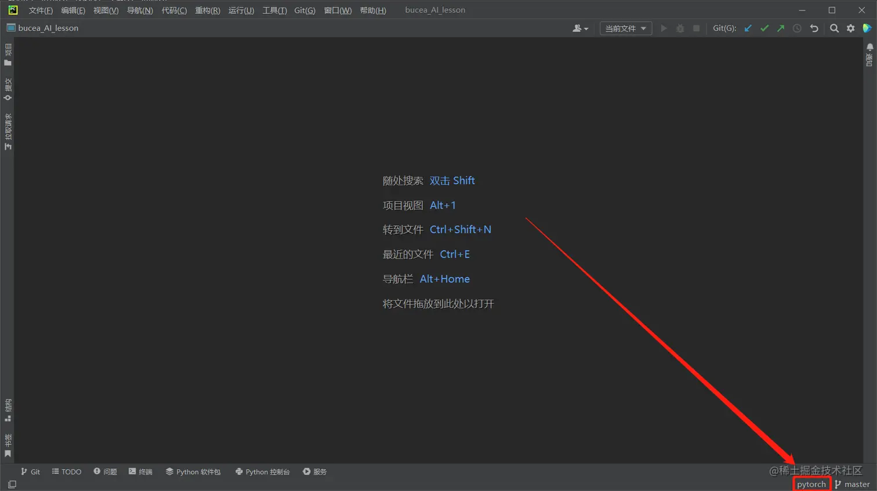Open the 书签 tool window tab
877x491 pixels.
8,445
